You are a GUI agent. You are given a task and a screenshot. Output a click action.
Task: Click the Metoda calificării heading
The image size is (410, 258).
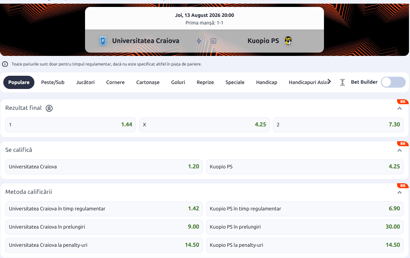click(29, 192)
